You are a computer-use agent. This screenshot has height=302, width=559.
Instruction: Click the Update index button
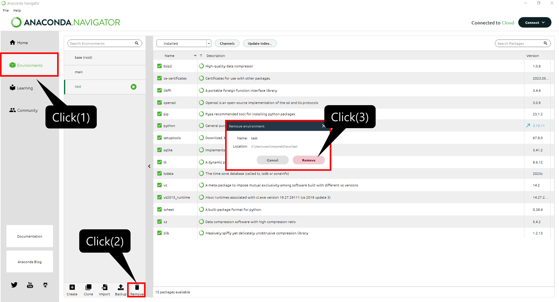point(260,43)
